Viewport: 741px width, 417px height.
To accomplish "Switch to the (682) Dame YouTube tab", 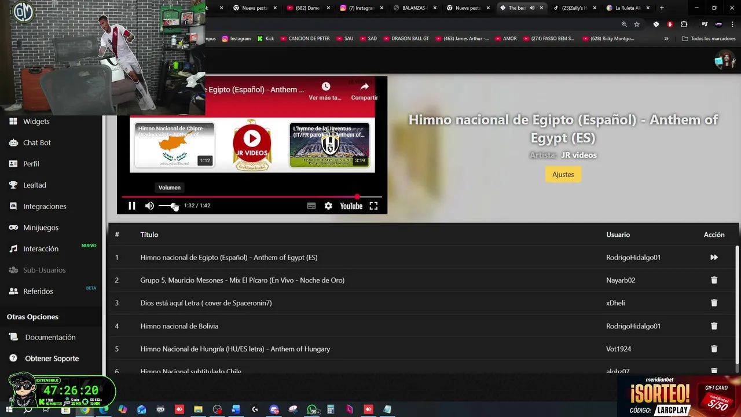I will click(x=307, y=8).
